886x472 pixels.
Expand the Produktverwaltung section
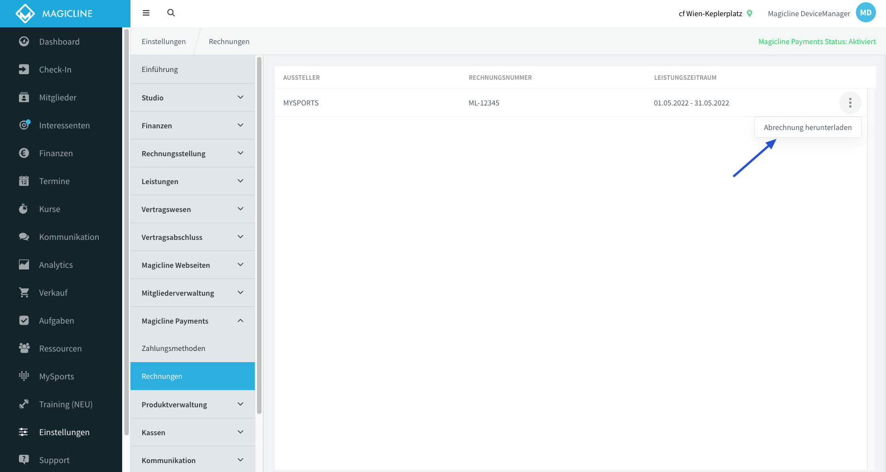tap(192, 404)
